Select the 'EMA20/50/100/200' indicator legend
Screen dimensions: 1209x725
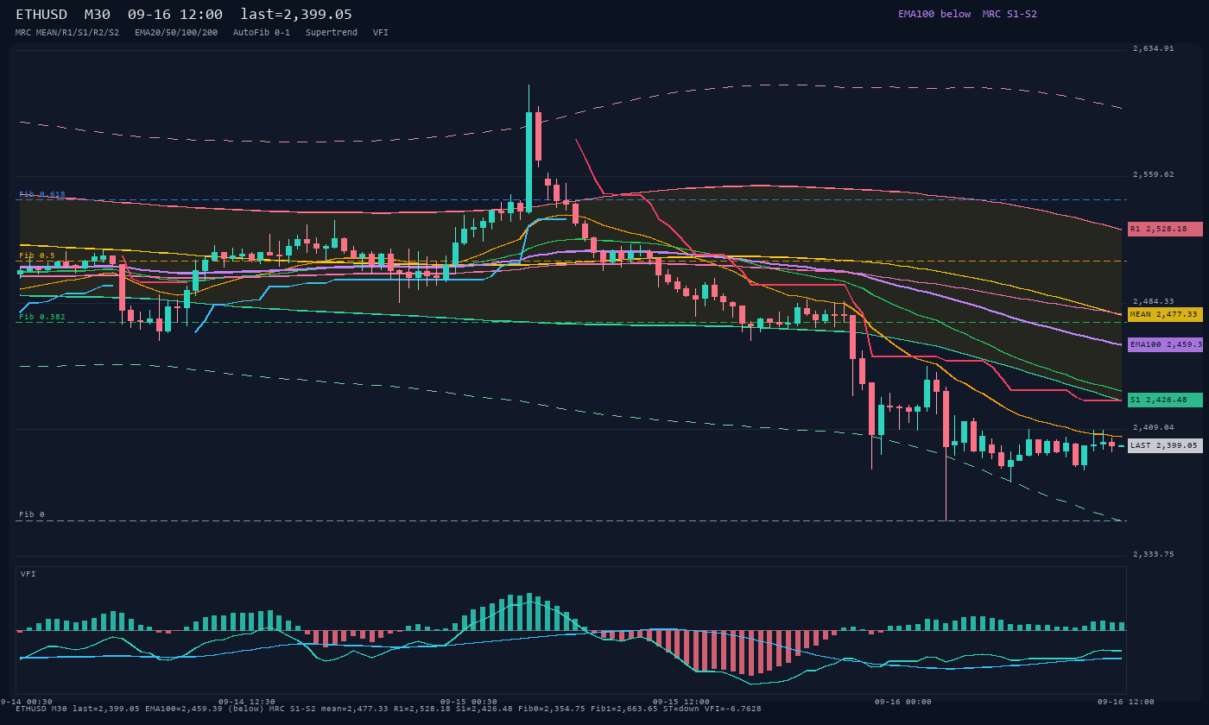(176, 33)
